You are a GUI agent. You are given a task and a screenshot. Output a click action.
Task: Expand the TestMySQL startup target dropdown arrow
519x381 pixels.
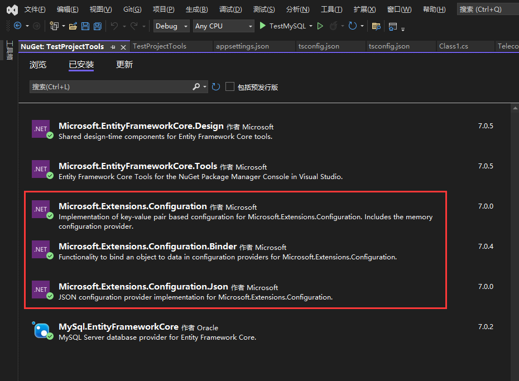311,26
